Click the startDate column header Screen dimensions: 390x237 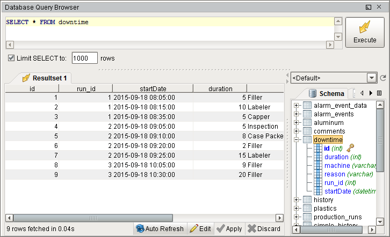153,88
